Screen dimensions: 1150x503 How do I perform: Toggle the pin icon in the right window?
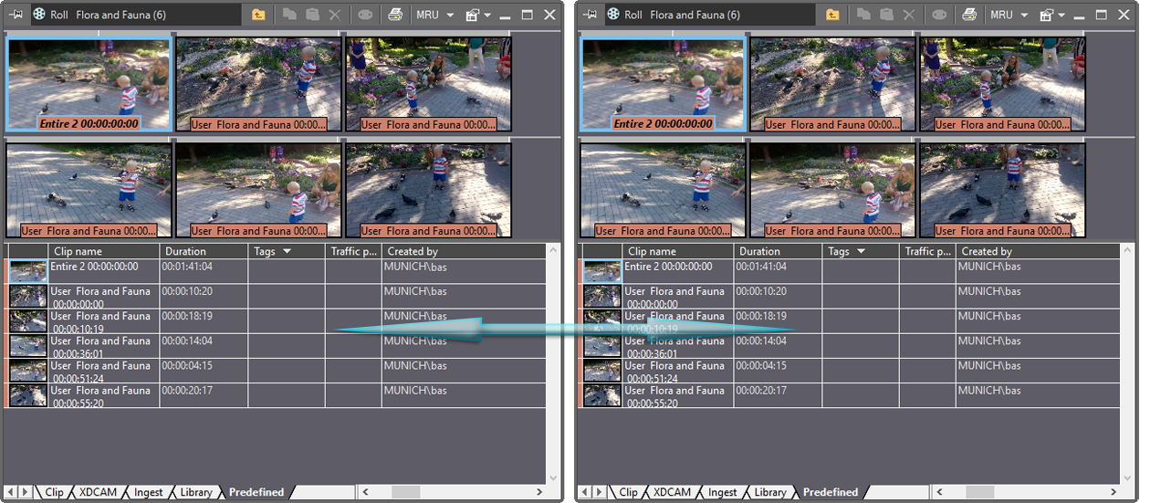(591, 15)
